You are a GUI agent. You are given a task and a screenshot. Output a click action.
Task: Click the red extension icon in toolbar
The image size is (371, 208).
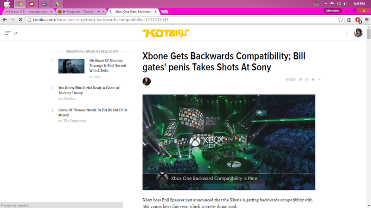point(358,20)
